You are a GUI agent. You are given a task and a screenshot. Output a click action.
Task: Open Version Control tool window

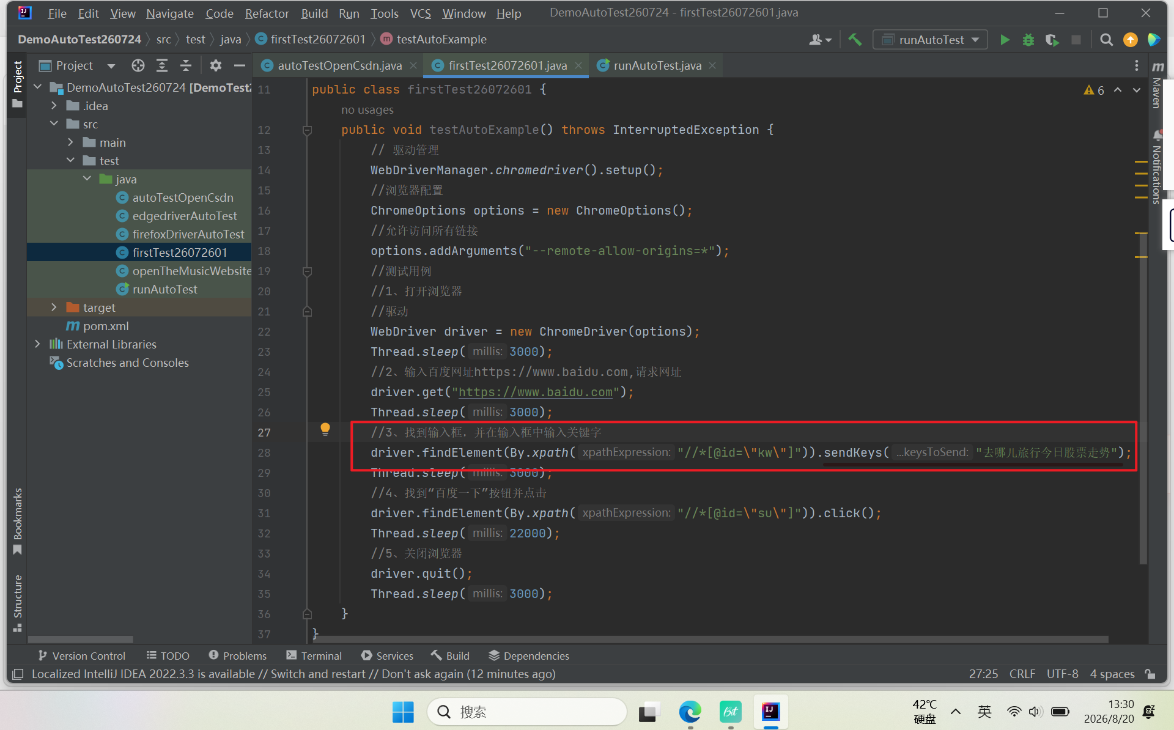81,655
